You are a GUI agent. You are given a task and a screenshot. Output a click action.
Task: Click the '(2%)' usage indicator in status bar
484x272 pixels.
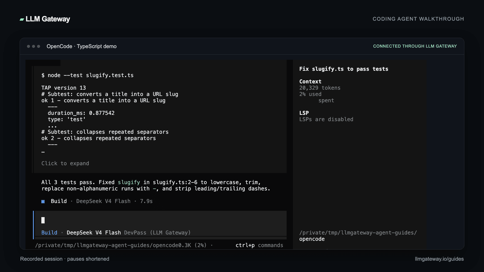(x=200, y=245)
